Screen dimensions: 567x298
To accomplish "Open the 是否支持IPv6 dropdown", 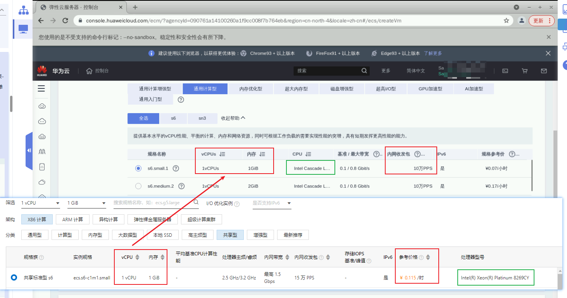I will (x=272, y=203).
